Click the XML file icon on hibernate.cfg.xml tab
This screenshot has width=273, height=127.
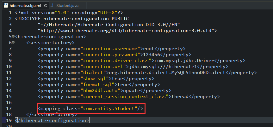(6, 6)
